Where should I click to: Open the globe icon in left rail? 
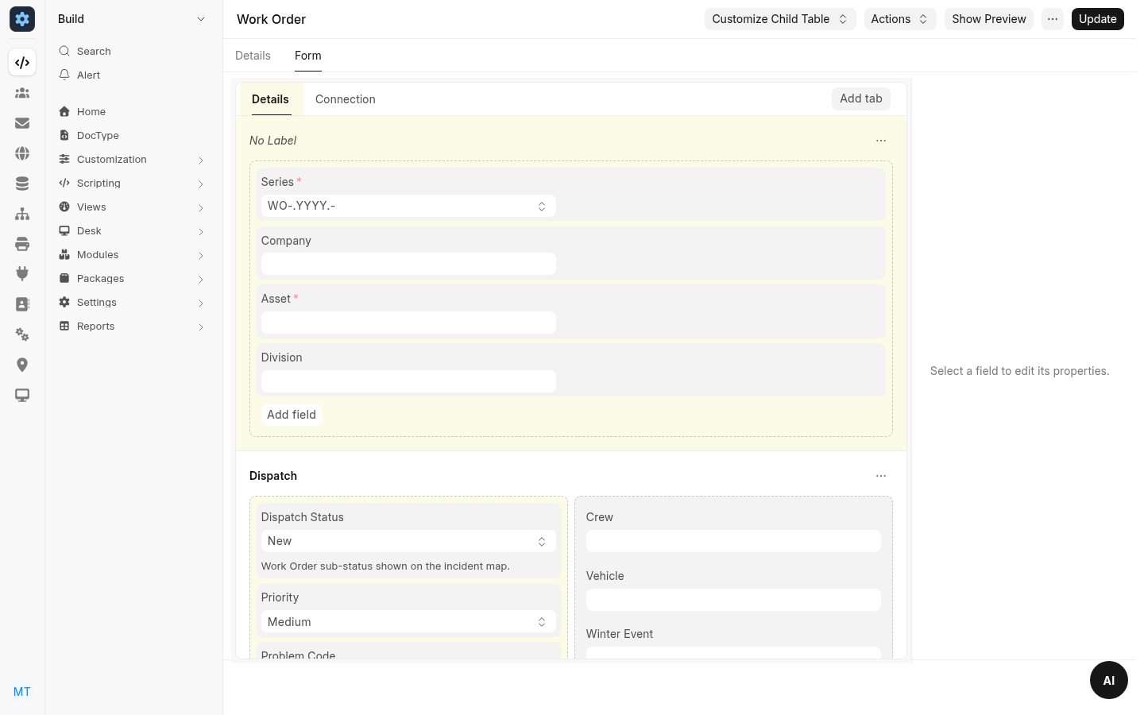(x=22, y=153)
